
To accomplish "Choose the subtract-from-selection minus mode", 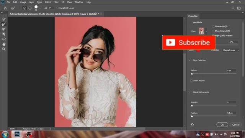I will tap(30, 8).
